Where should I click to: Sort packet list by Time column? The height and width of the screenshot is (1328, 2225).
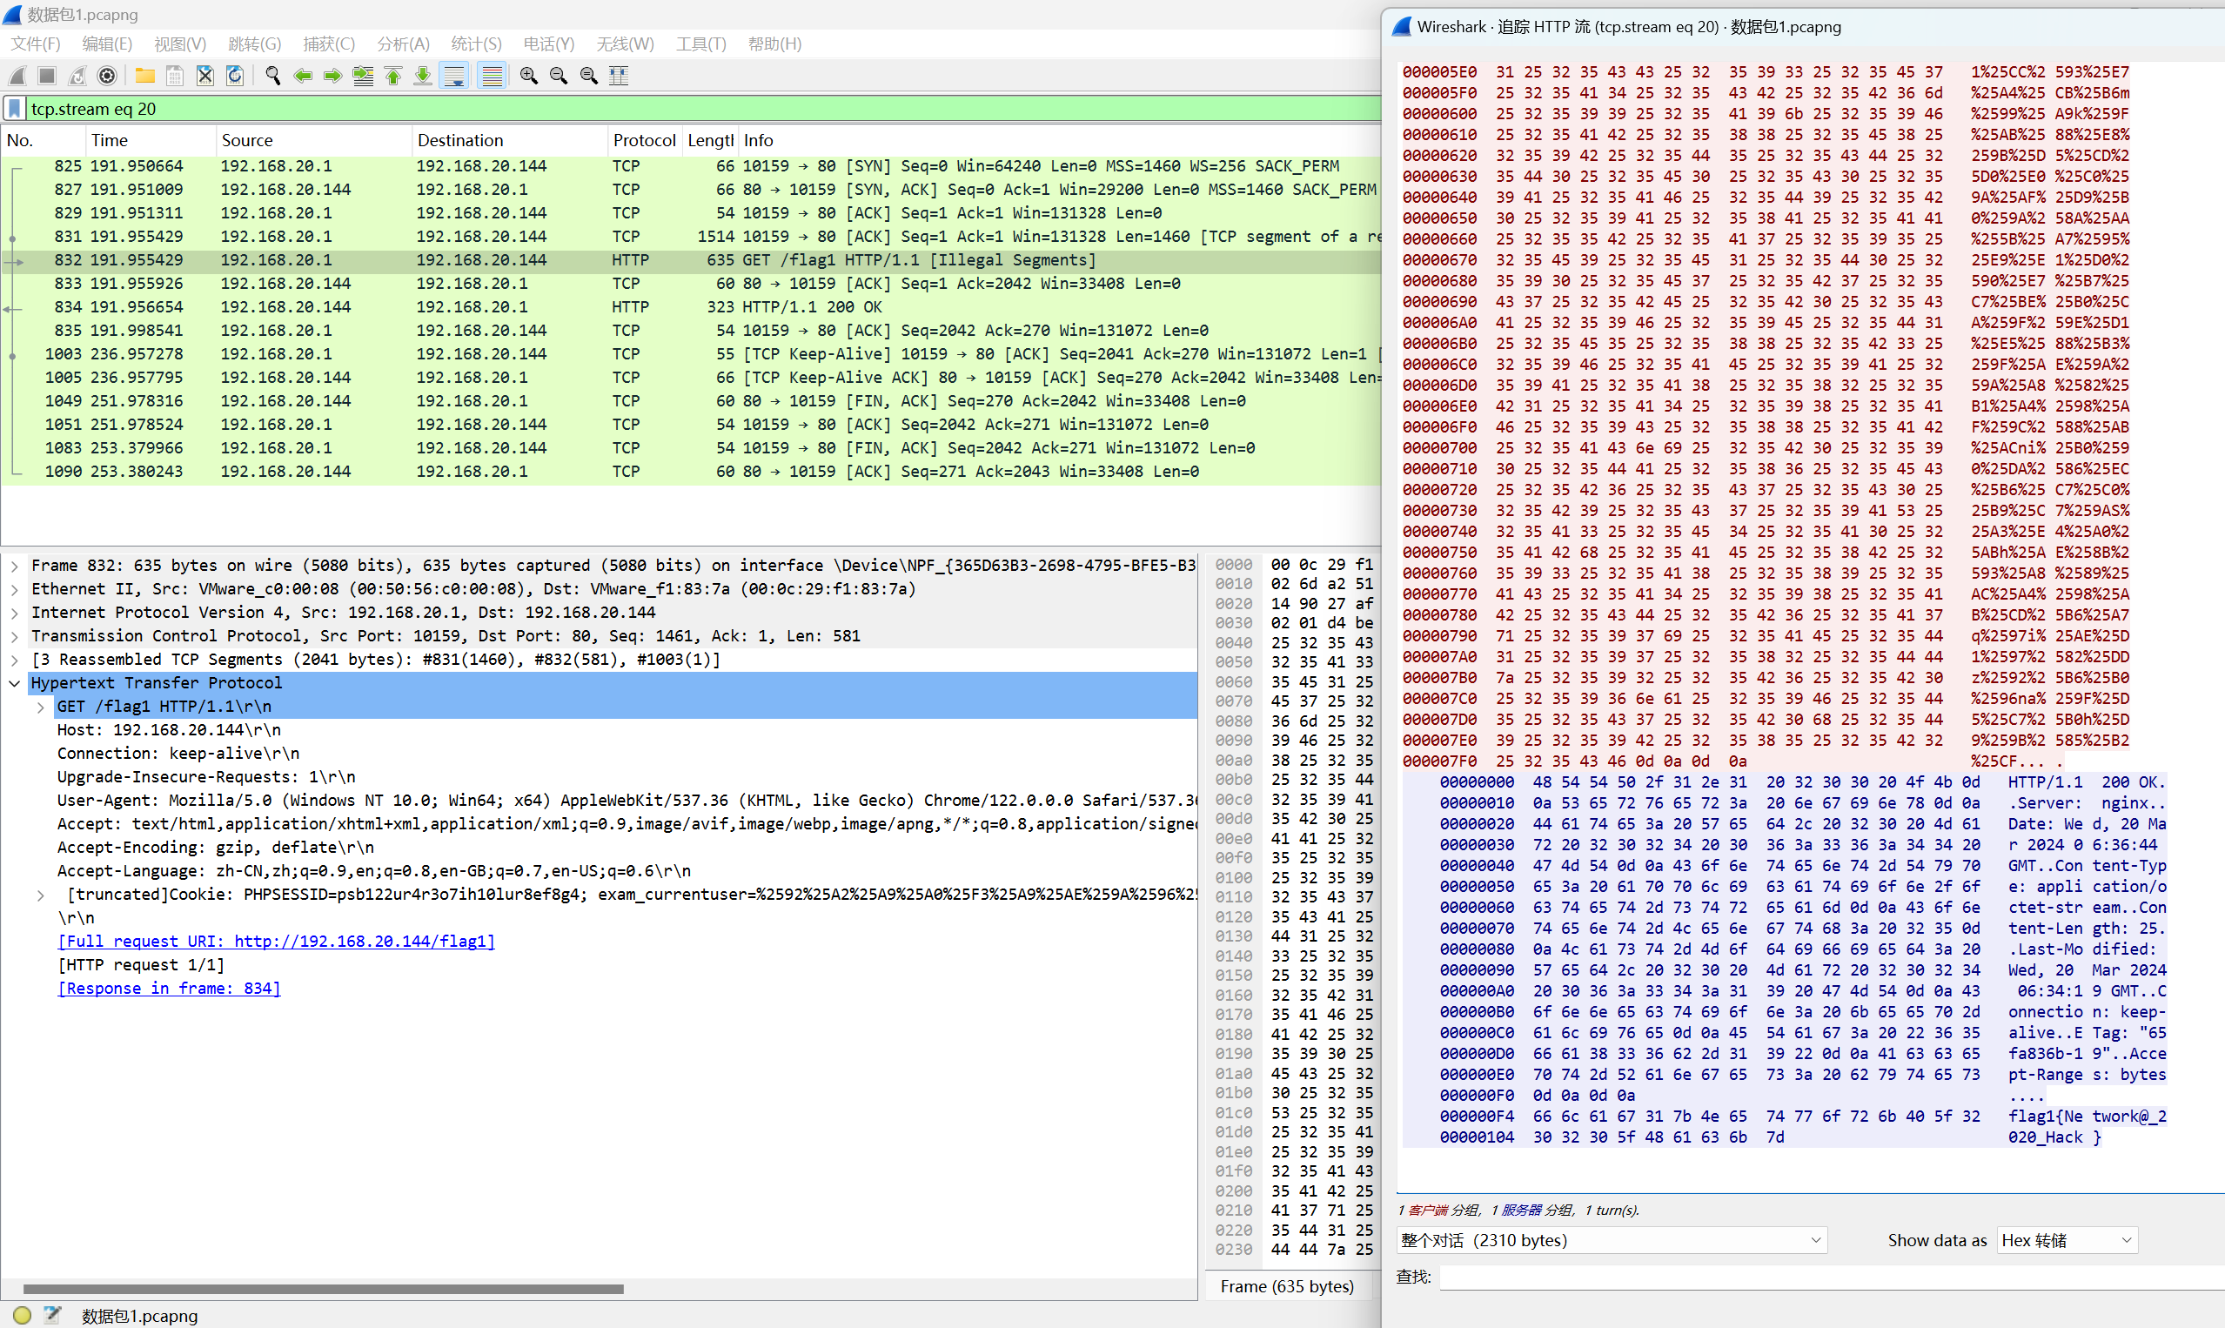(151, 140)
